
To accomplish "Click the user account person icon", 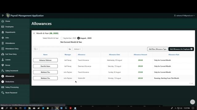I will 175,16.
